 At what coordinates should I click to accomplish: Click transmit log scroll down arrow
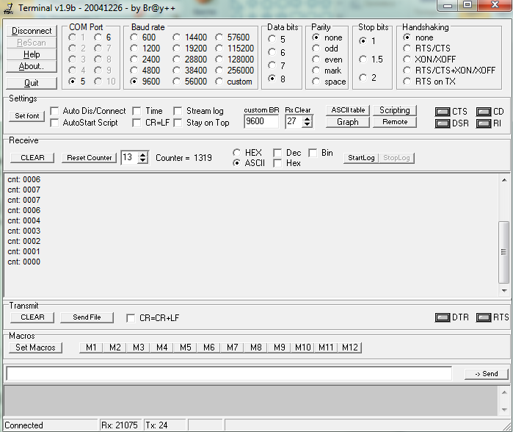504,410
